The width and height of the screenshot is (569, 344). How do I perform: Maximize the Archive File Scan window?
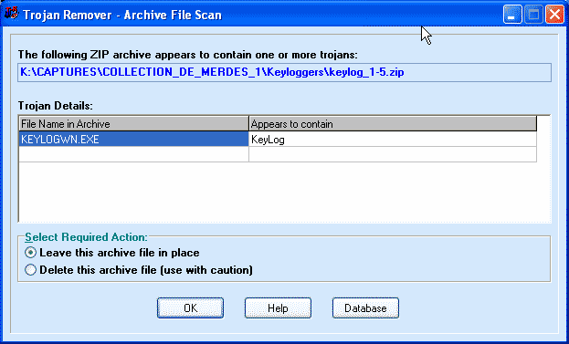click(x=533, y=15)
